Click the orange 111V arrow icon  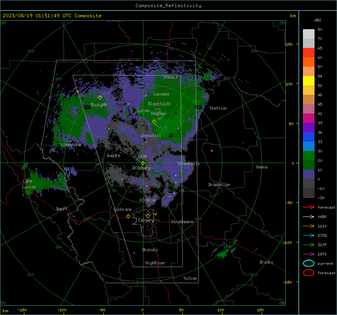coord(309,226)
